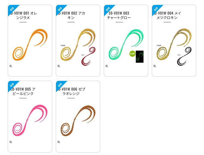Click the black BACK view on the 004 card
204x155 pixels.
click(x=184, y=56)
